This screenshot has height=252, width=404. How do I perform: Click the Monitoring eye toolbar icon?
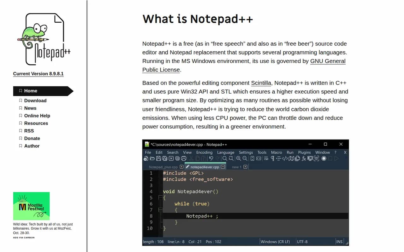coord(316,158)
